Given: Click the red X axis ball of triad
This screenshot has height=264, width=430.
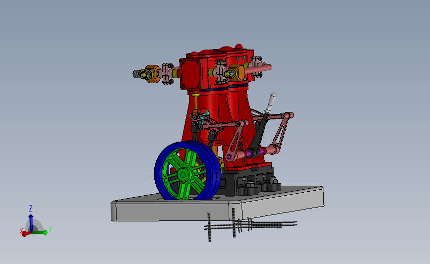Looking at the screenshot, I should [24, 234].
